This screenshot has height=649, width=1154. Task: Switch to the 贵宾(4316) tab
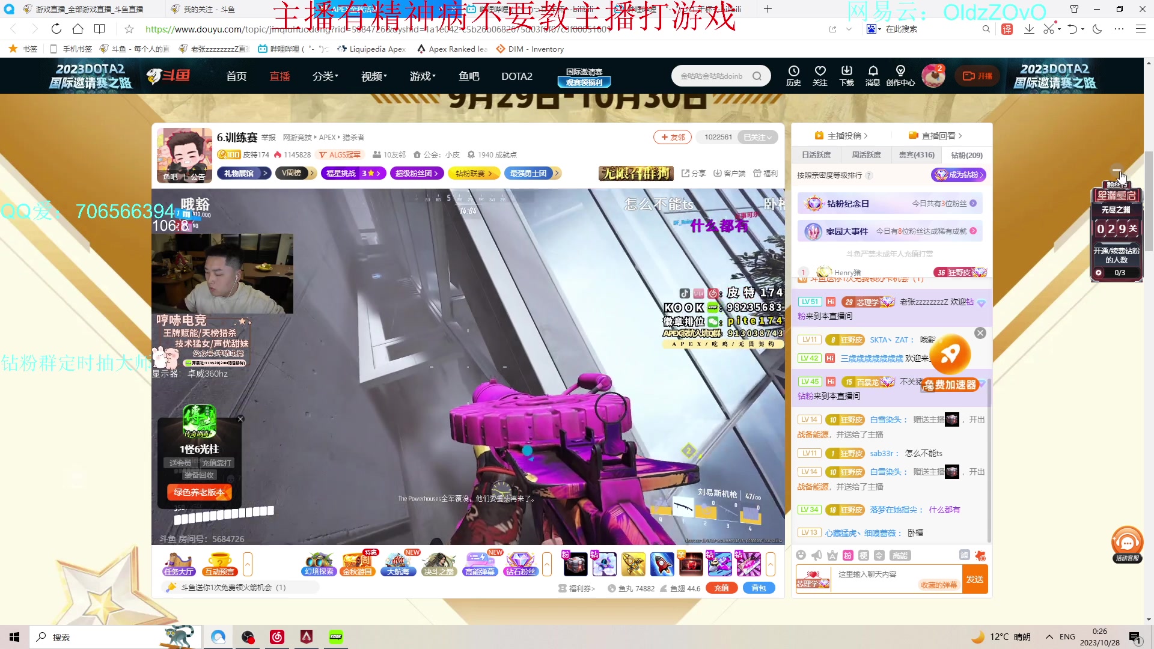tap(917, 155)
